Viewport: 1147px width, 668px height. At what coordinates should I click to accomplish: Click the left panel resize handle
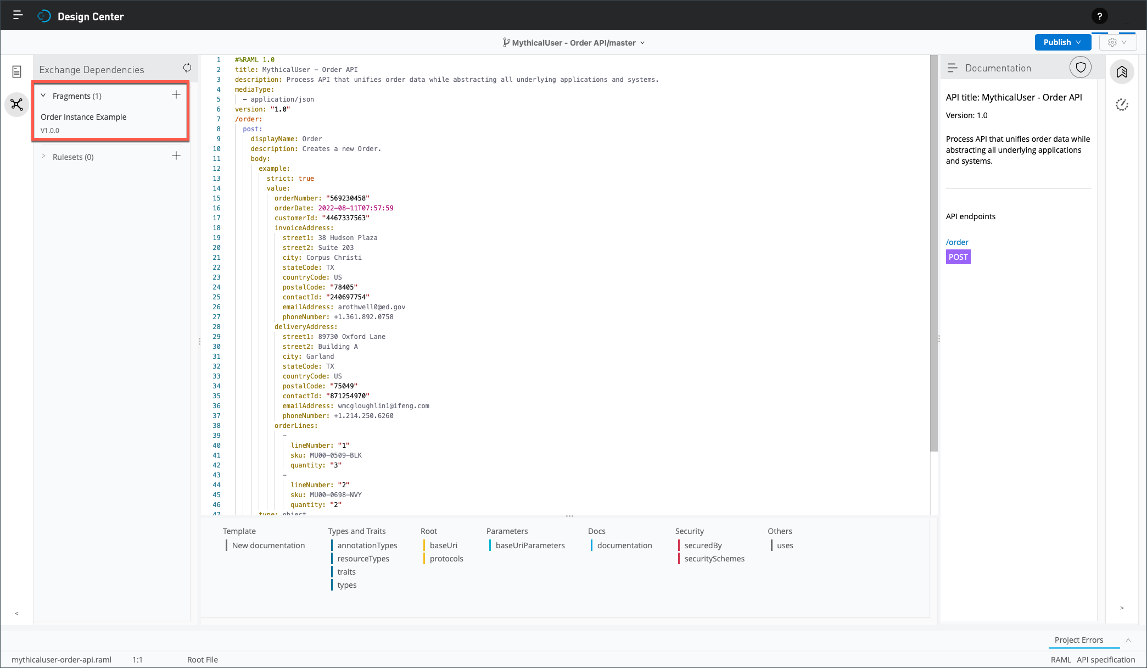coord(199,341)
